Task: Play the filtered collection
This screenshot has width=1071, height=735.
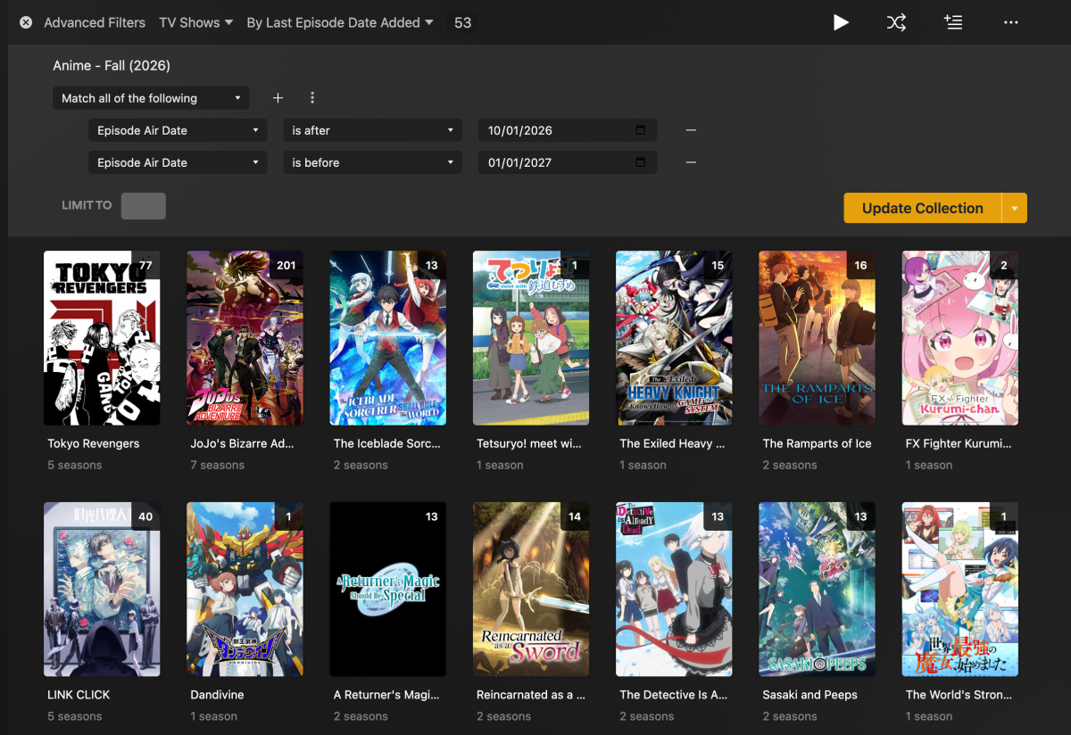Action: point(841,22)
